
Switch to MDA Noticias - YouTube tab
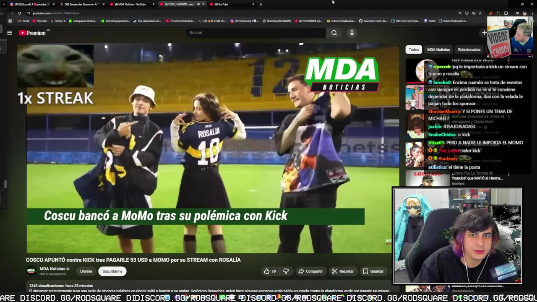pyautogui.click(x=132, y=4)
